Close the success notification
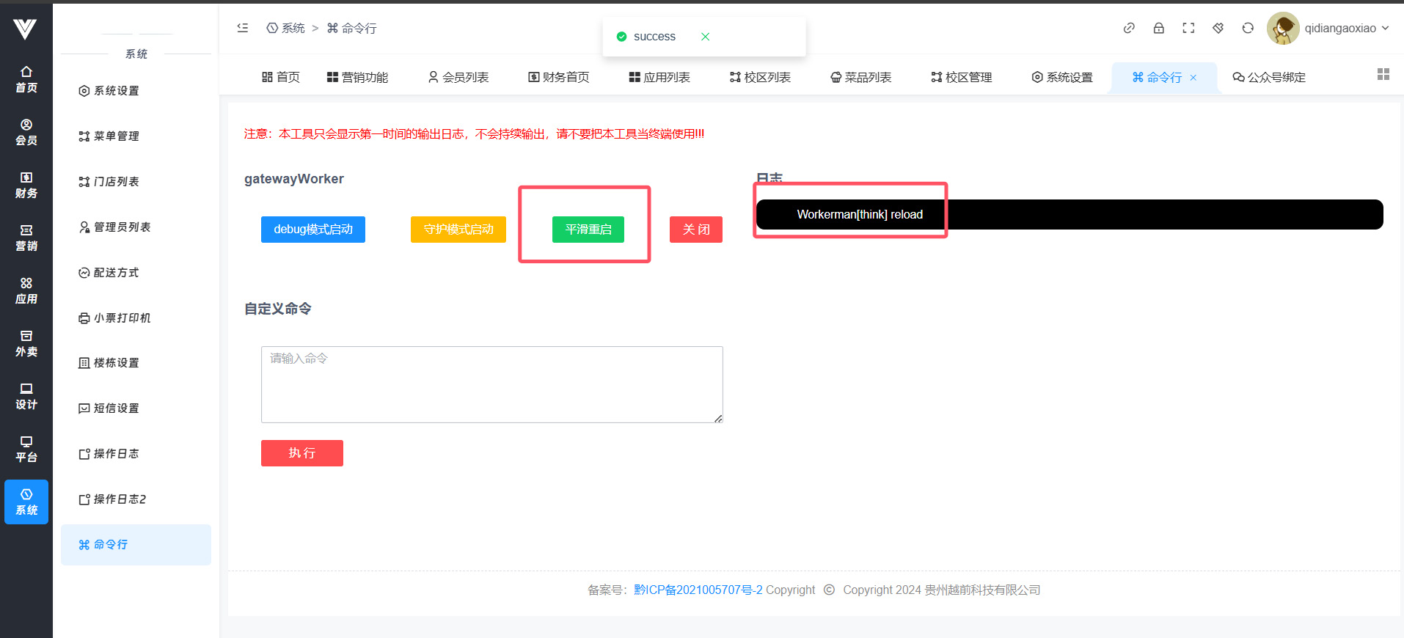 pyautogui.click(x=705, y=37)
